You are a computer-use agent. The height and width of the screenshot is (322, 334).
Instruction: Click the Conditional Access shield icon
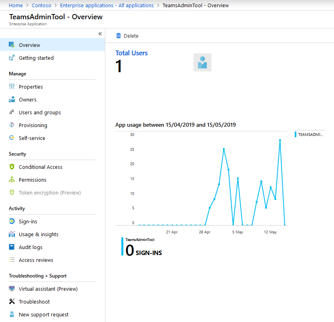[x=12, y=166]
